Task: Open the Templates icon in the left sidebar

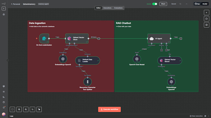Action: click(4, 86)
